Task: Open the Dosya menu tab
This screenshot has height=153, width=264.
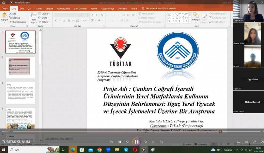Action: [4, 8]
